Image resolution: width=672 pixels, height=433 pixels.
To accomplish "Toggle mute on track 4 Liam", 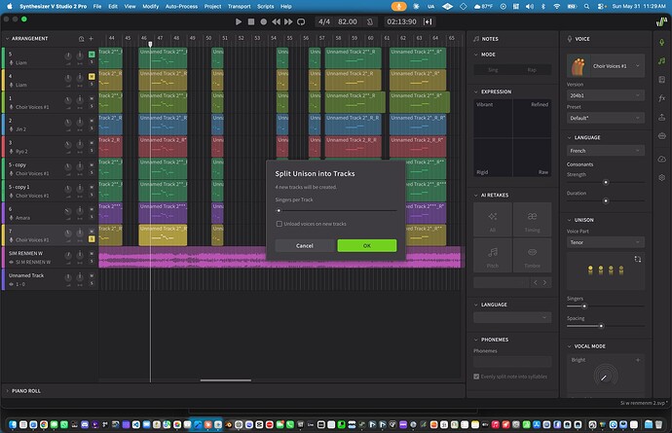I will [92, 77].
